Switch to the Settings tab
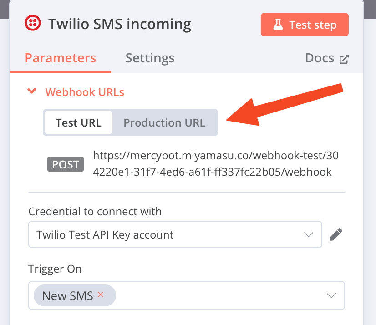This screenshot has height=325, width=376. point(150,58)
